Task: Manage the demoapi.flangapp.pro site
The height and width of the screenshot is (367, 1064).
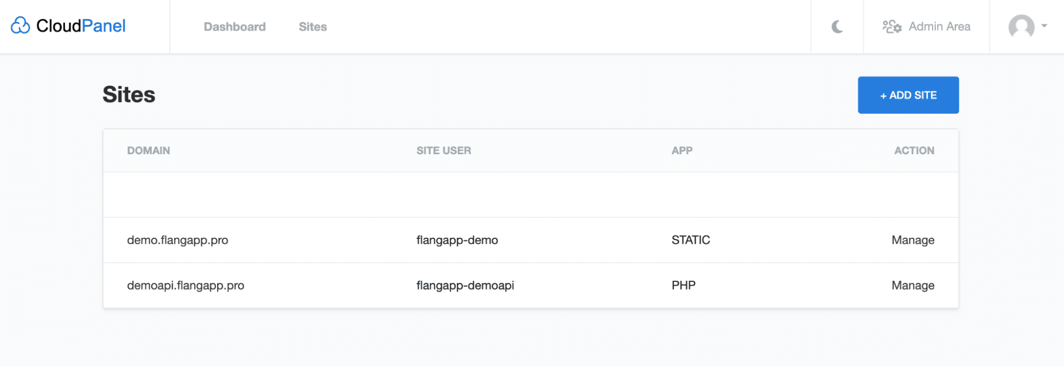Action: point(912,286)
